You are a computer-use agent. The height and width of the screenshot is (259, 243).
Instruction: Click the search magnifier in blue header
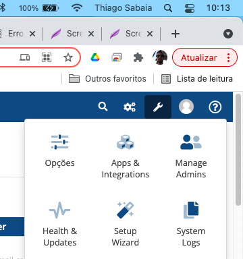pos(103,107)
